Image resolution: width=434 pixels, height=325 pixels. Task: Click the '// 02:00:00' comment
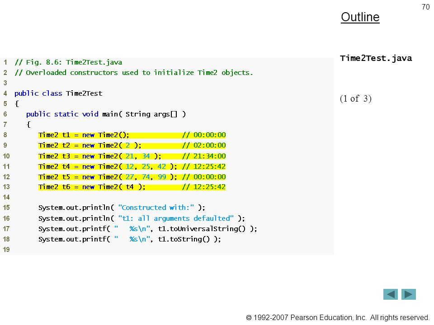click(204, 145)
